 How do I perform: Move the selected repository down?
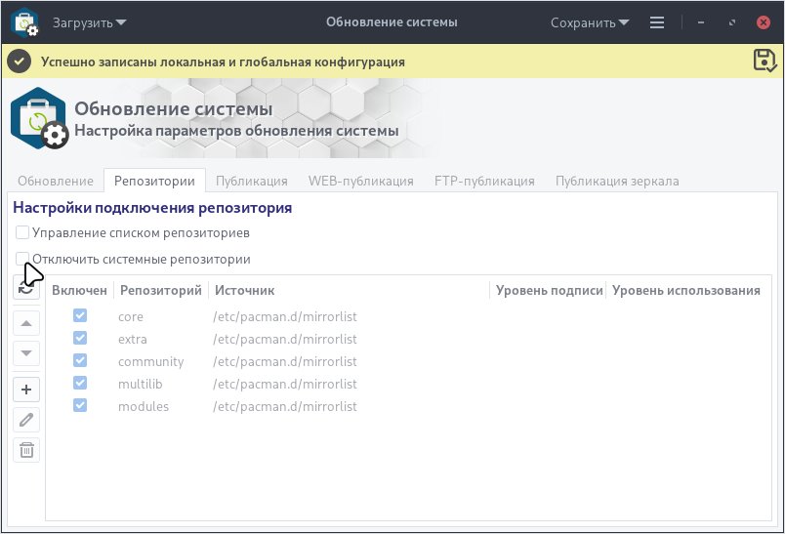26,353
